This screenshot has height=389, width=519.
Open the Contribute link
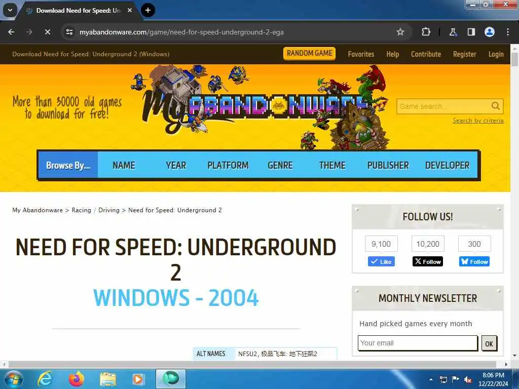click(426, 54)
